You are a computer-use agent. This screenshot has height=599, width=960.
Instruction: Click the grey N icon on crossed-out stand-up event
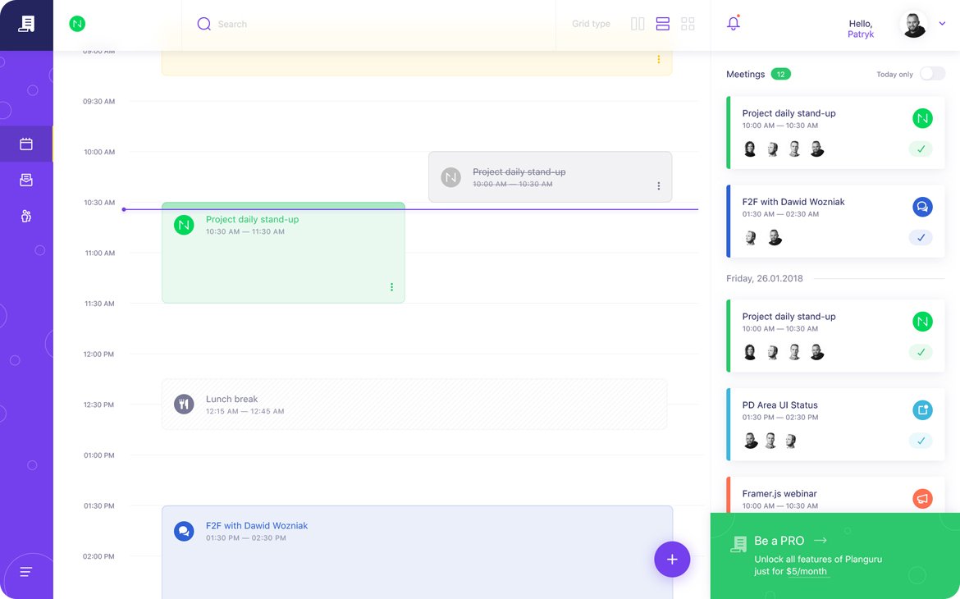coord(450,177)
